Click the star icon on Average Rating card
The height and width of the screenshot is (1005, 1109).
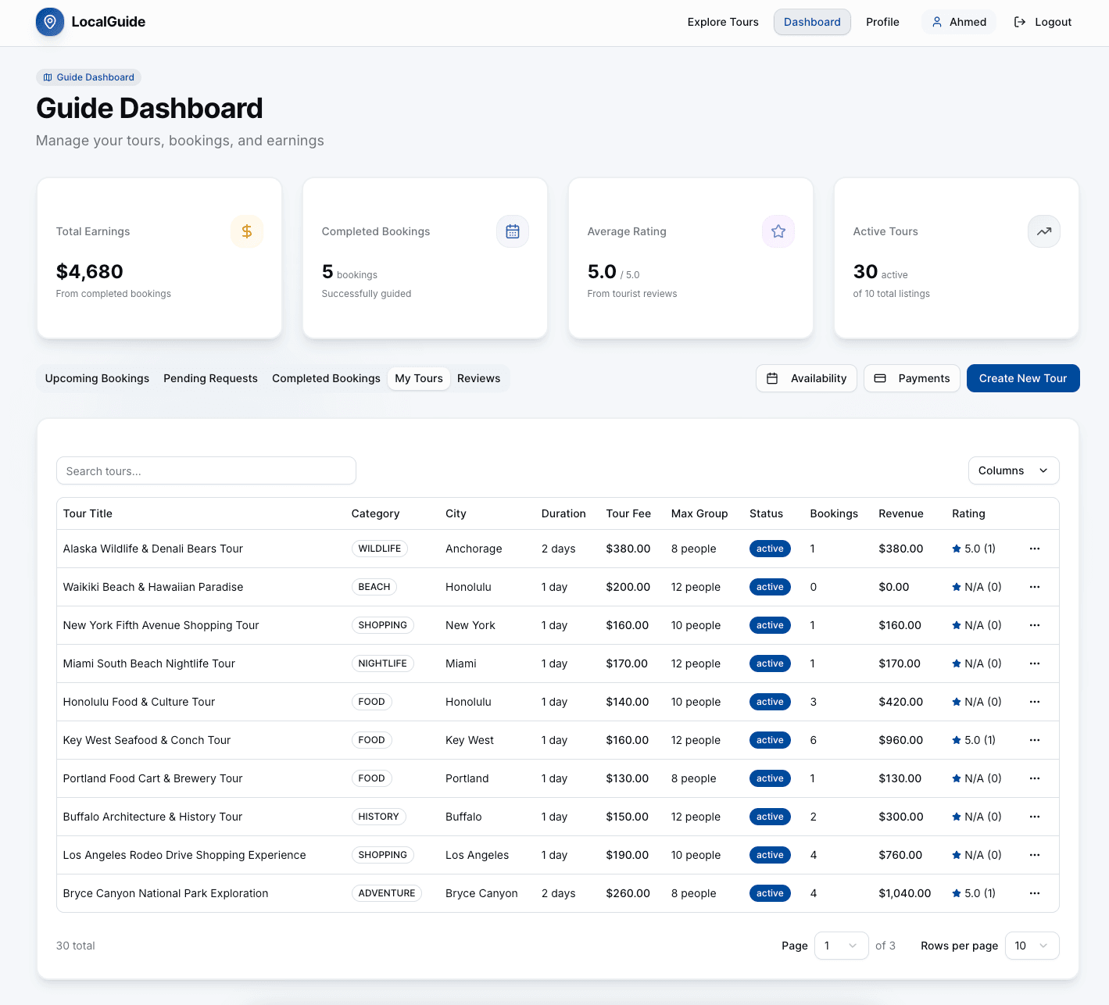778,231
